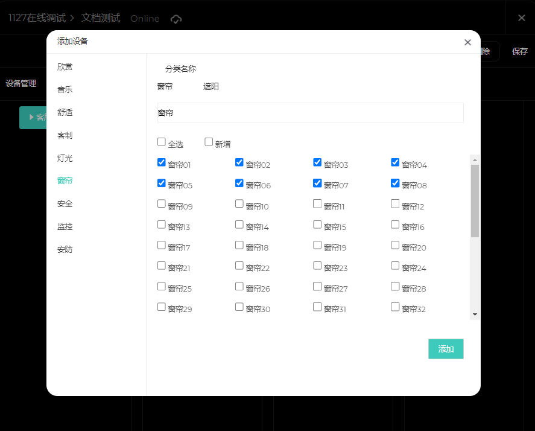Switch to the 音乐 category

point(65,89)
